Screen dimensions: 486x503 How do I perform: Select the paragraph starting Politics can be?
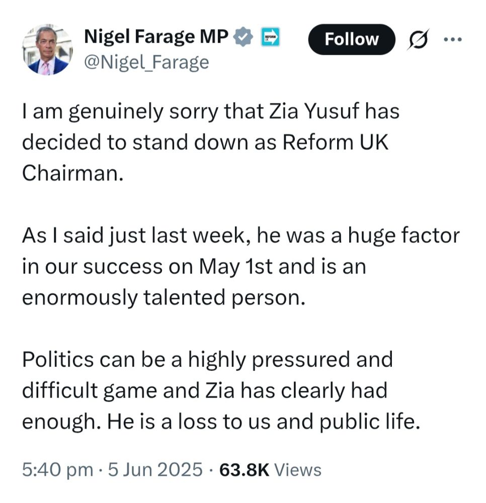(221, 390)
